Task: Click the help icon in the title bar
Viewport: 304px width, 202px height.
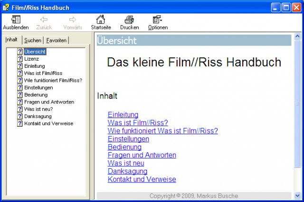Action: 6,8
